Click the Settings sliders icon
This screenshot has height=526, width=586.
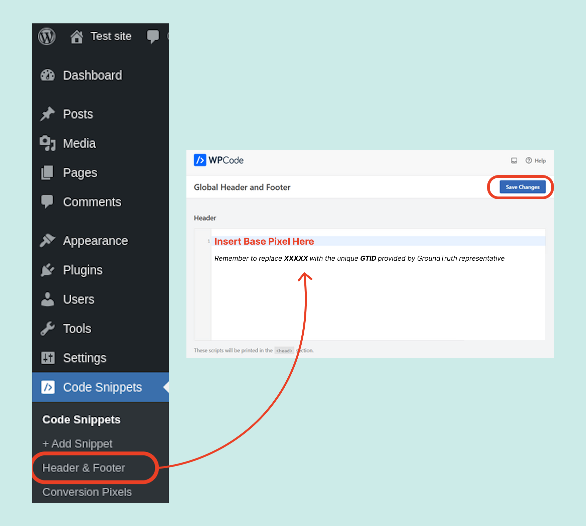(48, 358)
